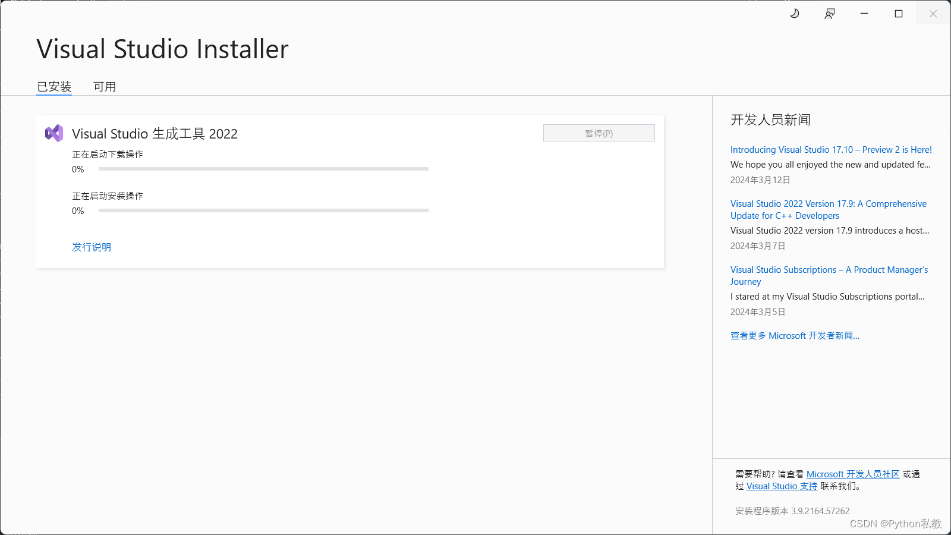Click the date 2024年3月12日
This screenshot has width=951, height=535.
760,180
